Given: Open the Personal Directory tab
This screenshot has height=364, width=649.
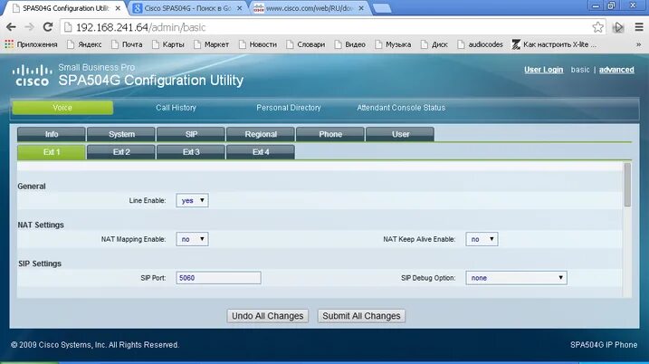Looking at the screenshot, I should (x=289, y=108).
